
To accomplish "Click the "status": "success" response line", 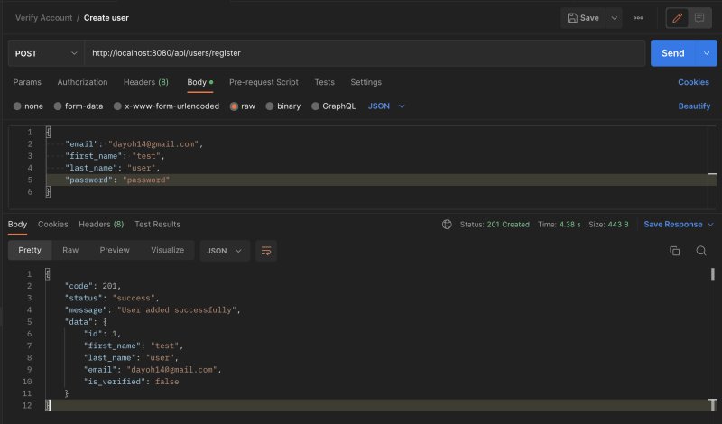I will point(112,298).
